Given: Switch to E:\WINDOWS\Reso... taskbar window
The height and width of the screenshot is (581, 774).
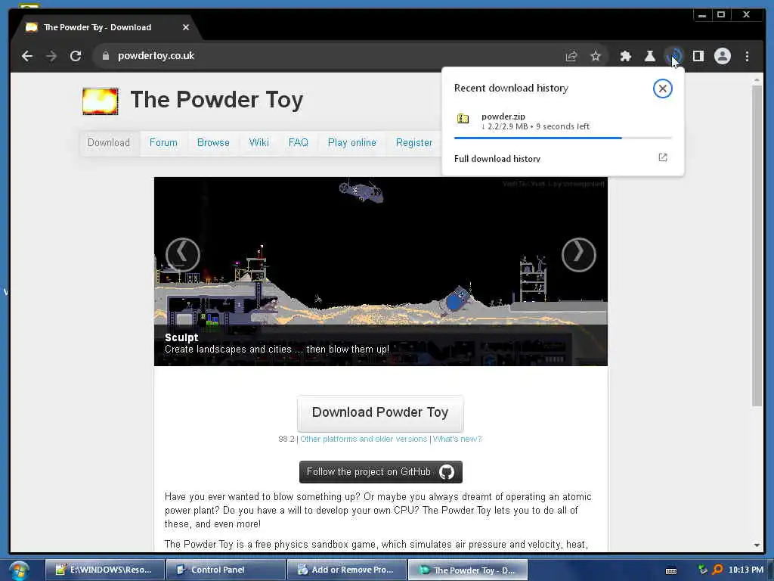Looking at the screenshot, I should pyautogui.click(x=104, y=570).
